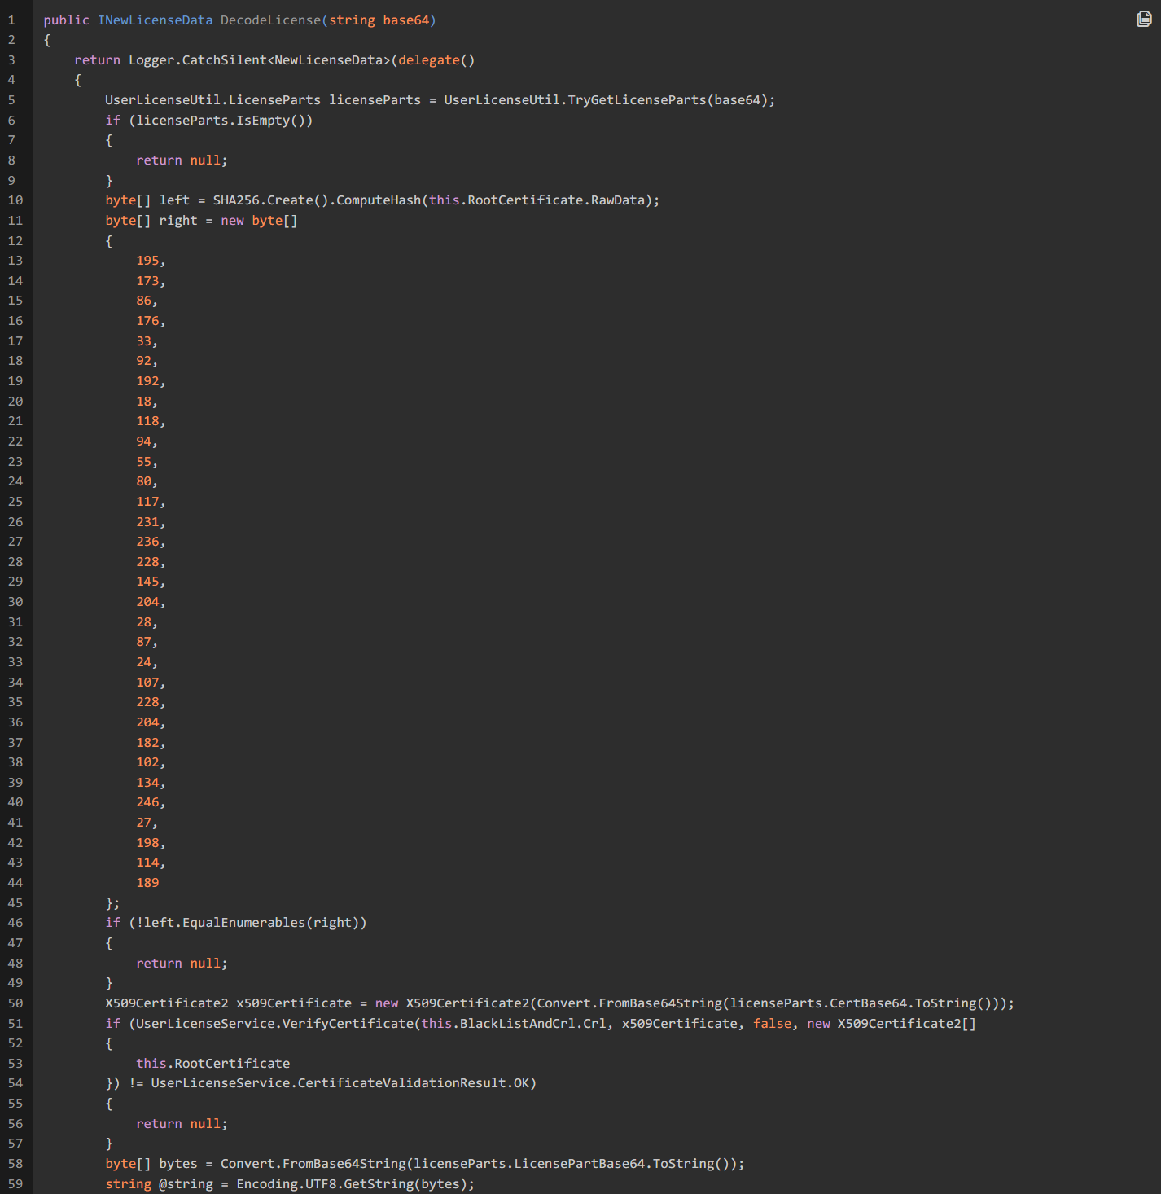
Task: Click line number 10 in gutter
Action: (x=15, y=200)
